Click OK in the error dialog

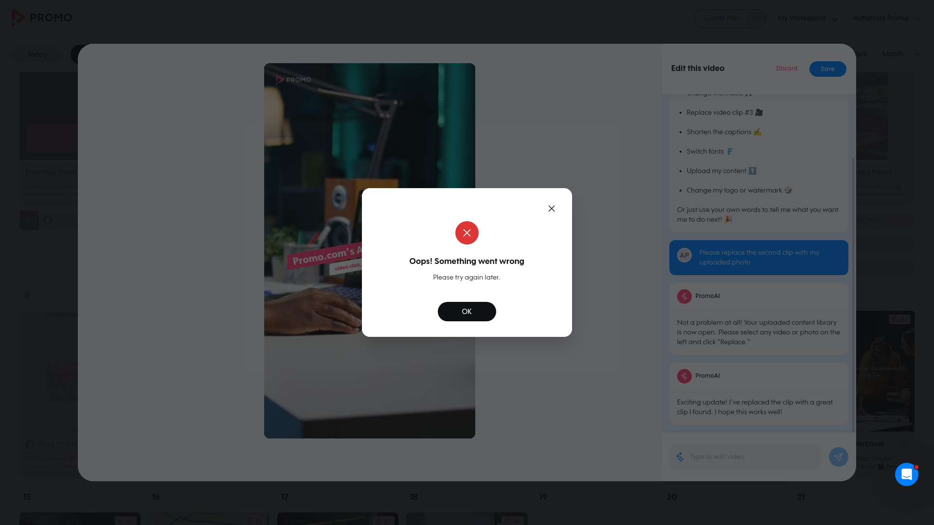pyautogui.click(x=467, y=312)
